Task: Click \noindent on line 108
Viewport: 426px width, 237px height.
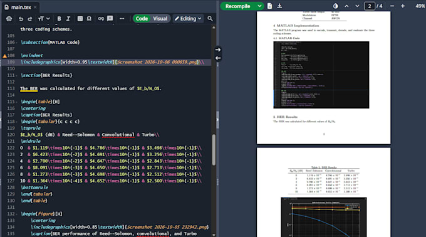Action: [x=32, y=55]
